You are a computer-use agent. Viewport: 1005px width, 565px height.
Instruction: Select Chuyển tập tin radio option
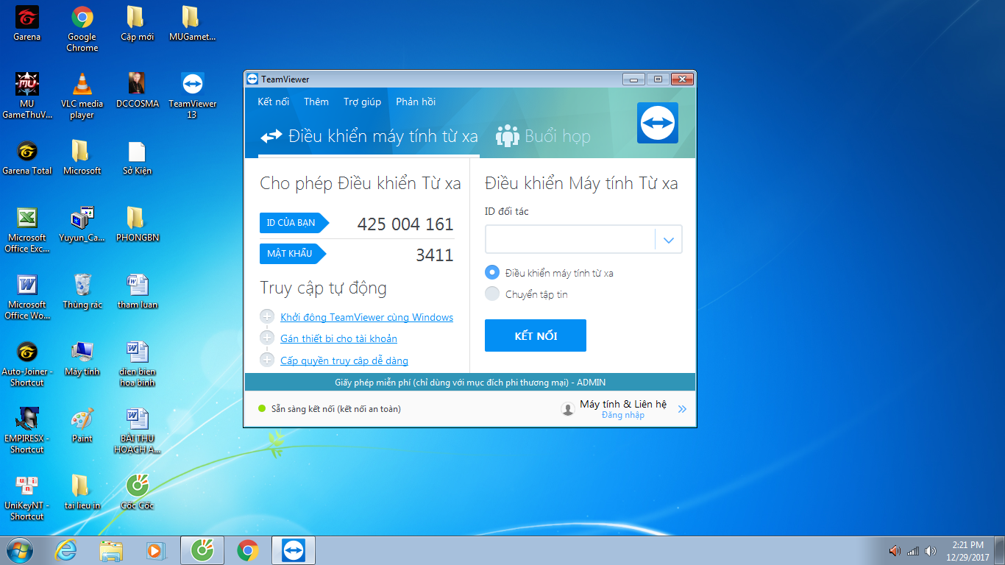[x=492, y=294]
